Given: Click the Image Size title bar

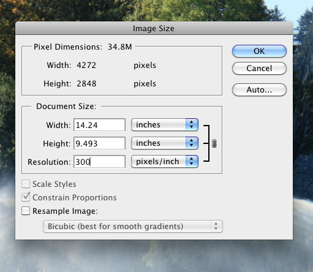Looking at the screenshot, I should (154, 28).
